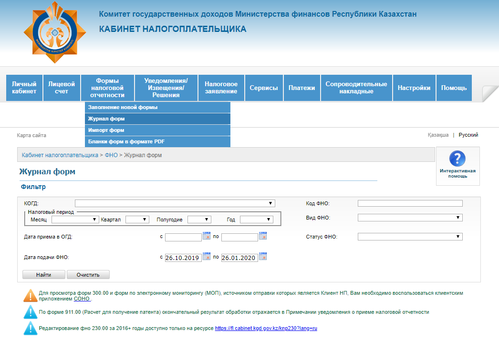499x340 pixels.
Task: Click the КАБИНЕТ НАЛОГОПЛАТЕЛЬЩИКА header title
Action: point(173,29)
